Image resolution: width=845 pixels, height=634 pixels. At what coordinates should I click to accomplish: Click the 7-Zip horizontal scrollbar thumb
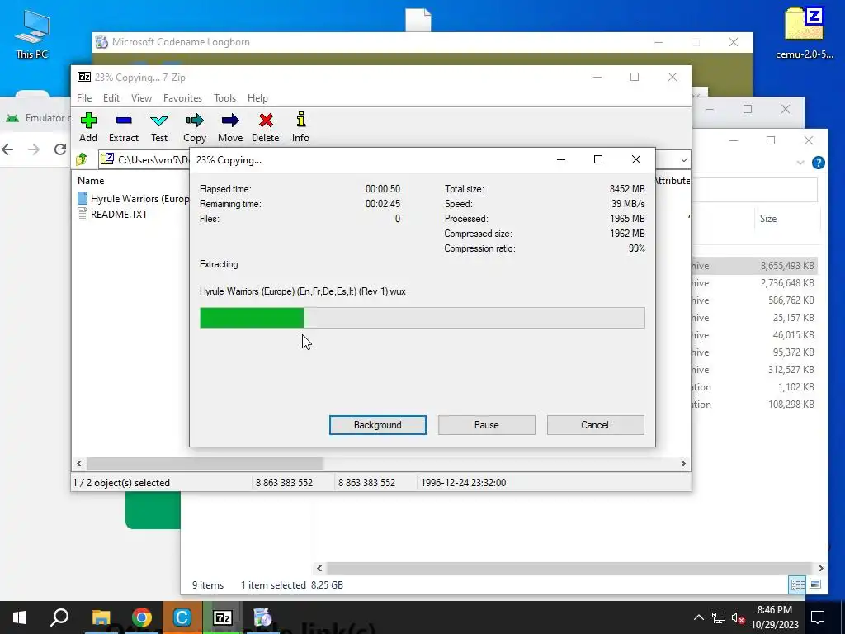[x=205, y=464]
